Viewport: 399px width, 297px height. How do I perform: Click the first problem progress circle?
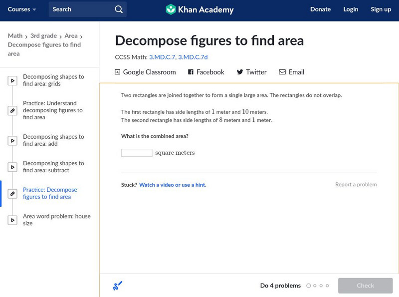click(x=308, y=286)
